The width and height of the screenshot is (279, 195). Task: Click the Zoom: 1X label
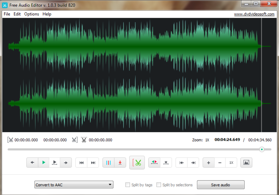click(201, 140)
